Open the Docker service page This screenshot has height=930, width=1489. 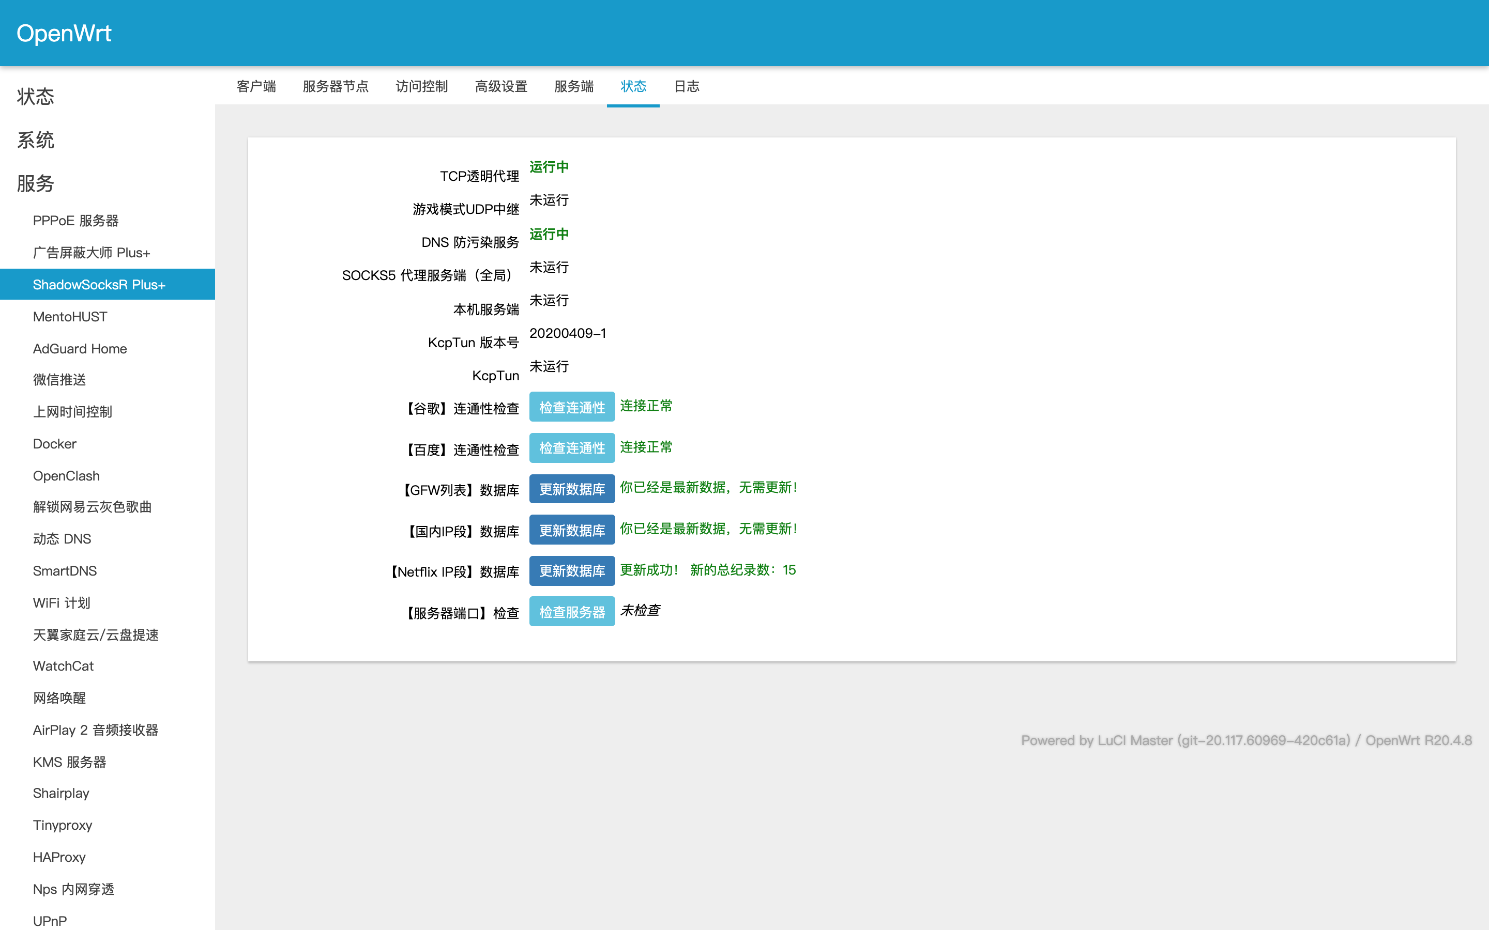[x=54, y=443]
